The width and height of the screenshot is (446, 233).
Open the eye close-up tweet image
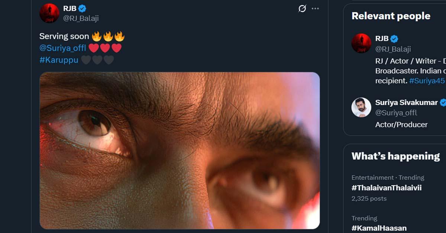[x=180, y=150]
